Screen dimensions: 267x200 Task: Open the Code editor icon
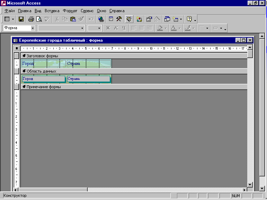[x=139, y=19]
